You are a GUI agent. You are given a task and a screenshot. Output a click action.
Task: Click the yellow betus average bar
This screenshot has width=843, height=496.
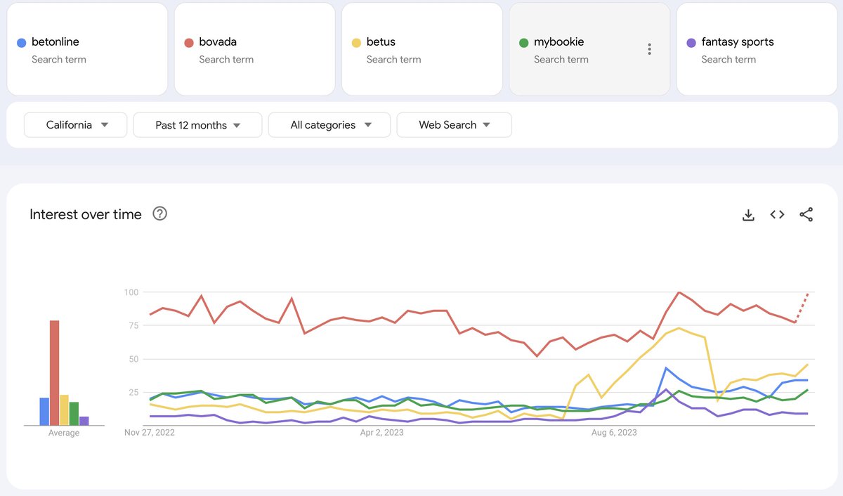click(64, 410)
